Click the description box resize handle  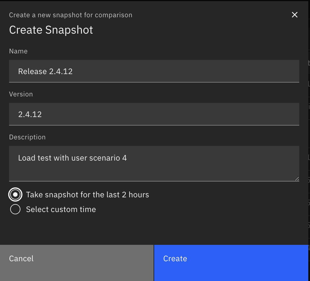click(297, 178)
